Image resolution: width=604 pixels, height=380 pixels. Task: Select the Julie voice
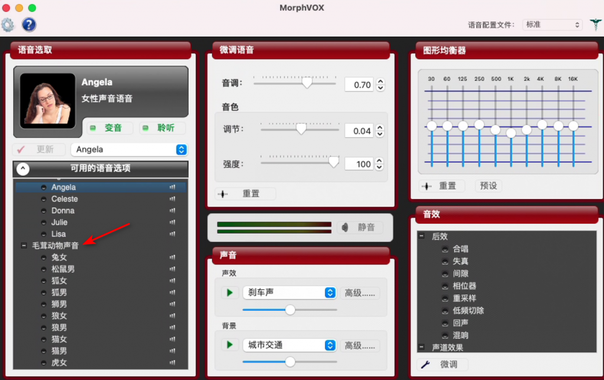[x=100, y=222]
